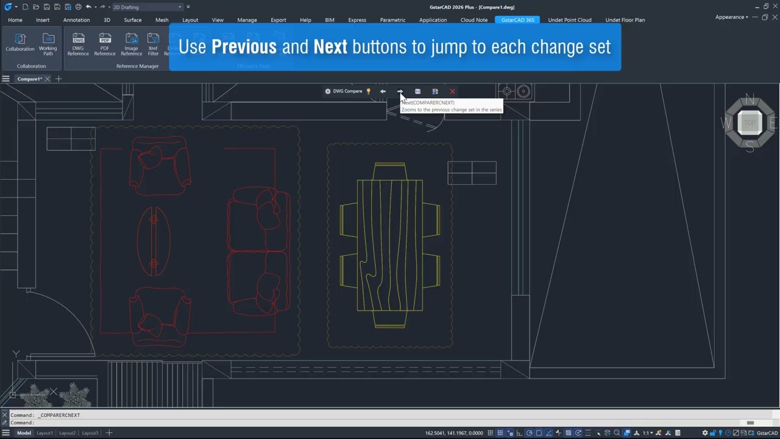Go to the previous change set arrow
The width and height of the screenshot is (780, 439).
[383, 91]
